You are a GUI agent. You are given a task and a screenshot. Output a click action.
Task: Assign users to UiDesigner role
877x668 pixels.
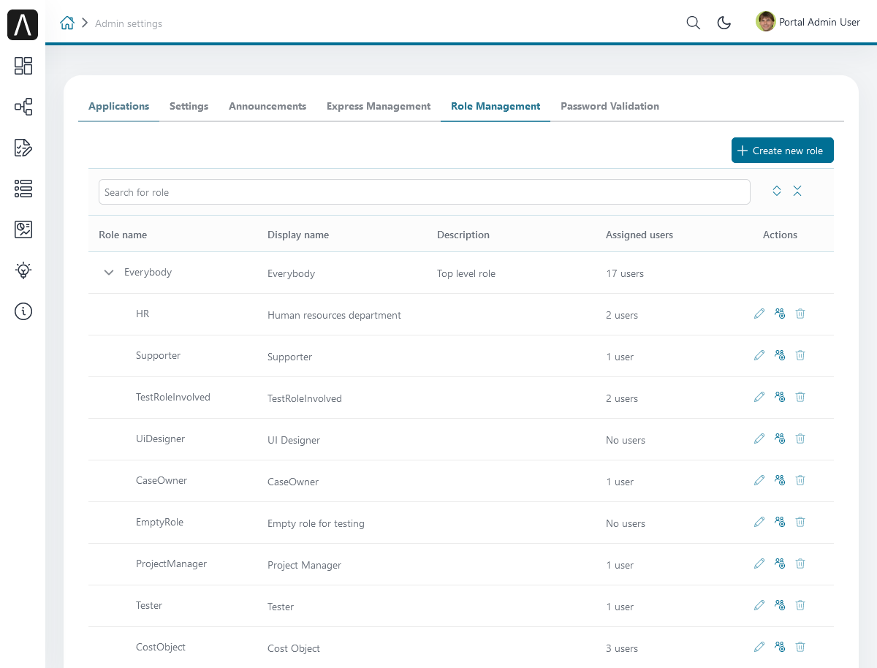click(780, 439)
